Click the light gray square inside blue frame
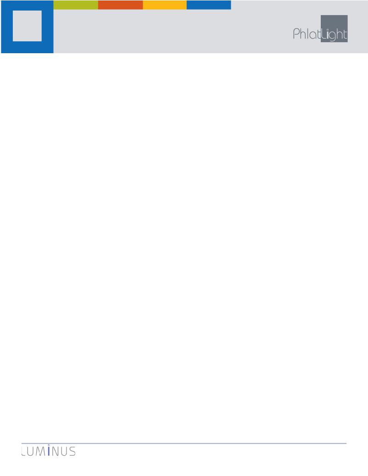Viewport: 368px width, 476px height. click(27, 26)
